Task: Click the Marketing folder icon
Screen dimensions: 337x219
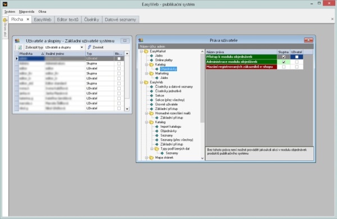Action: 152,73
